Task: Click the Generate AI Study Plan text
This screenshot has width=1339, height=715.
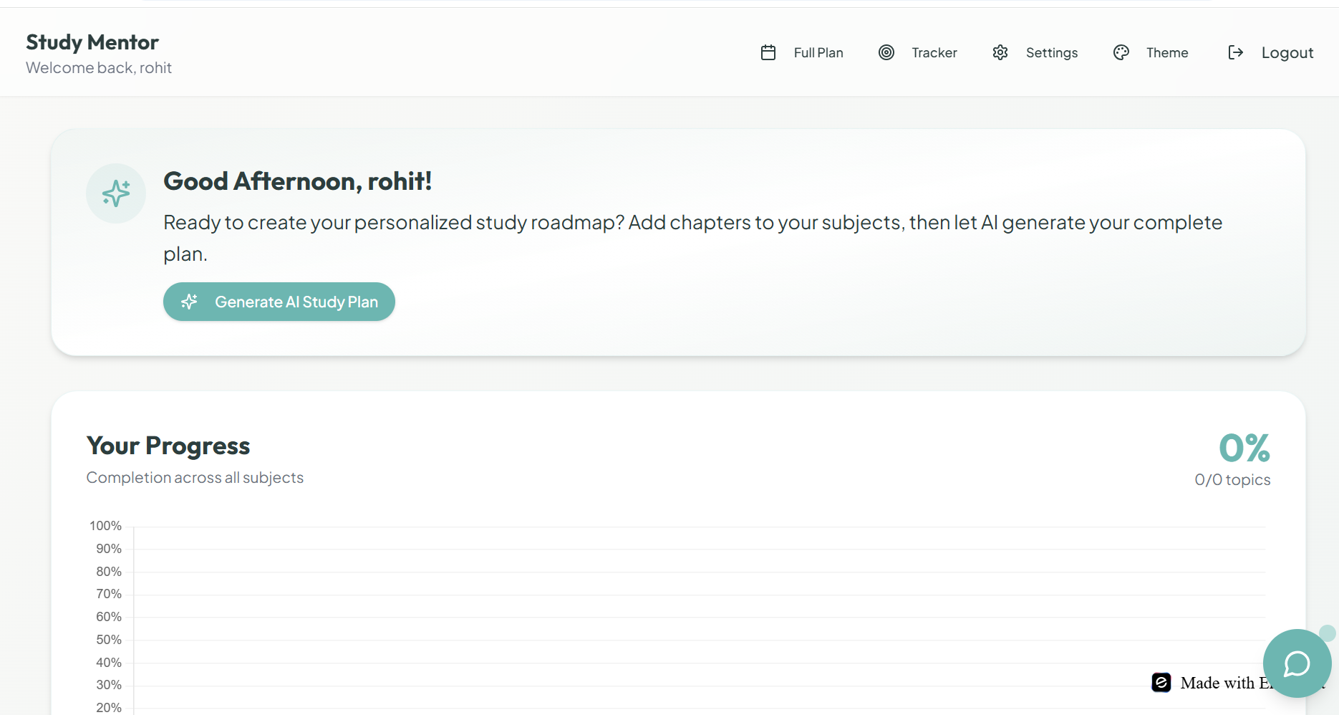Action: pyautogui.click(x=296, y=302)
